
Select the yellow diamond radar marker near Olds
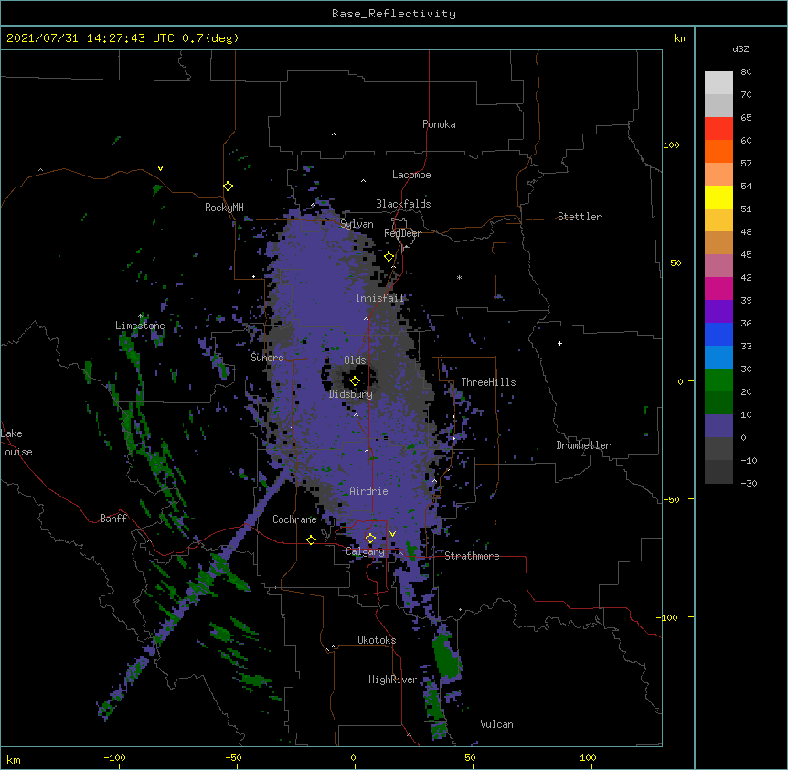pos(355,381)
